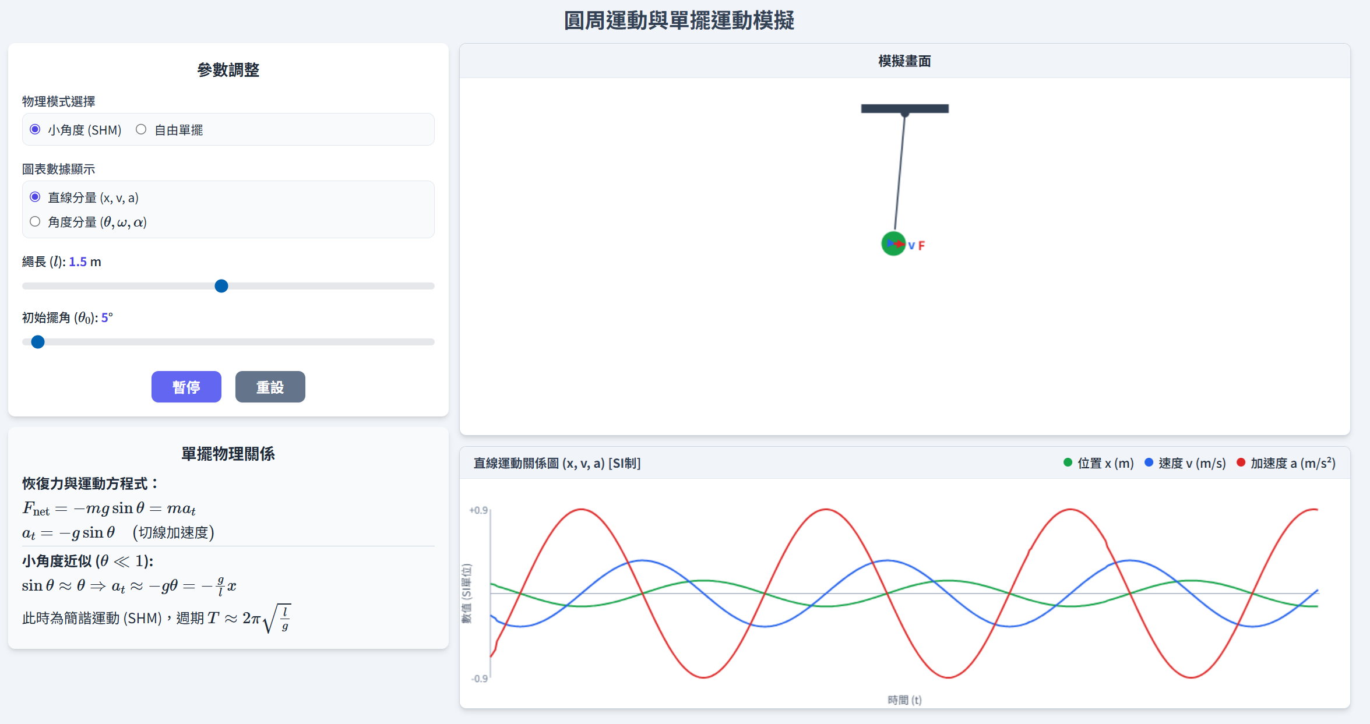The image size is (1370, 724).
Task: Select the 自由單擺 mode radio button
Action: [141, 129]
